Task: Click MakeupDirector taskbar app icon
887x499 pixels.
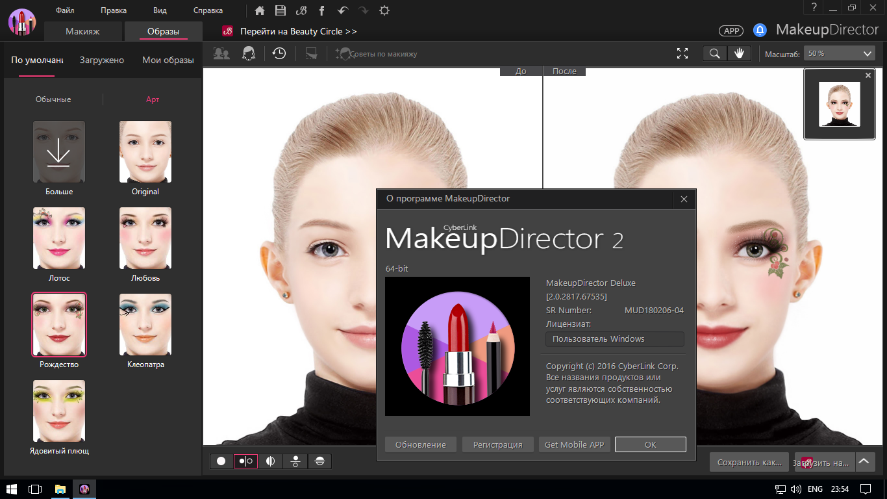Action: pos(84,489)
